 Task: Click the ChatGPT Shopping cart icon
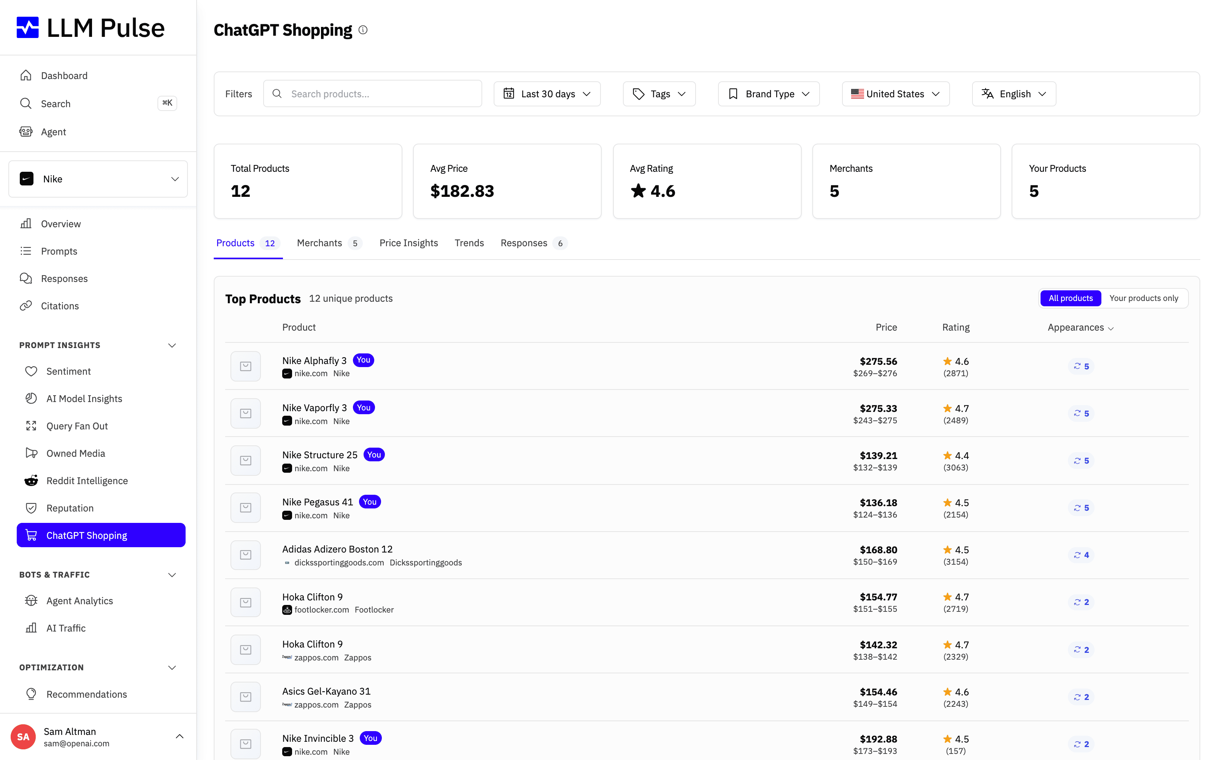[31, 535]
